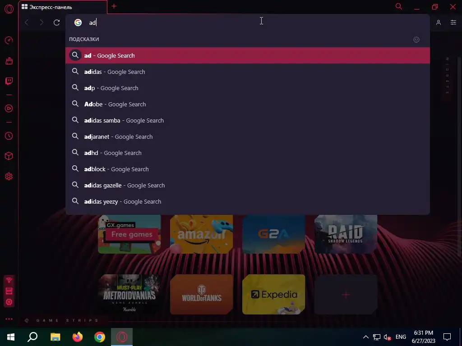Go forward with the forward arrow
The width and height of the screenshot is (462, 346).
tap(42, 23)
